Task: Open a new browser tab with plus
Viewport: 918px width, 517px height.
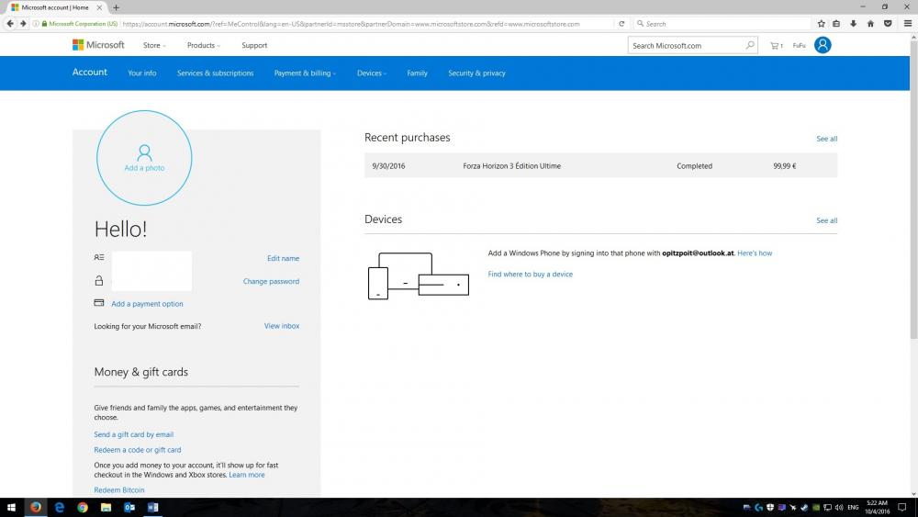Action: click(x=116, y=7)
